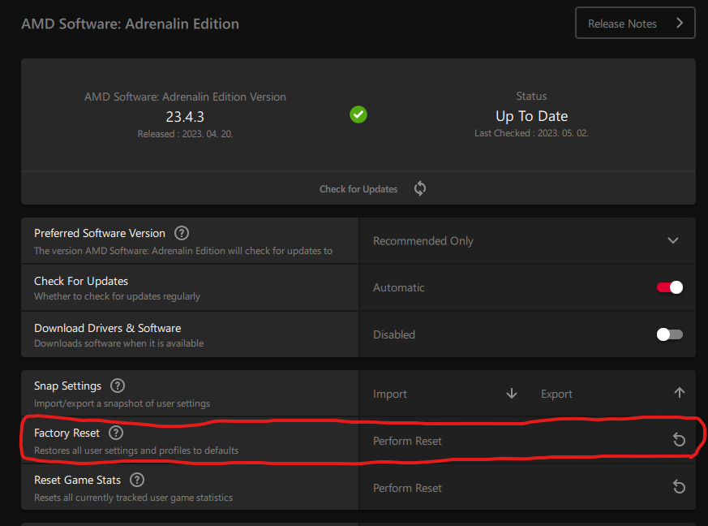Expand the Recommended Only dropdown
The height and width of the screenshot is (526, 708).
527,241
